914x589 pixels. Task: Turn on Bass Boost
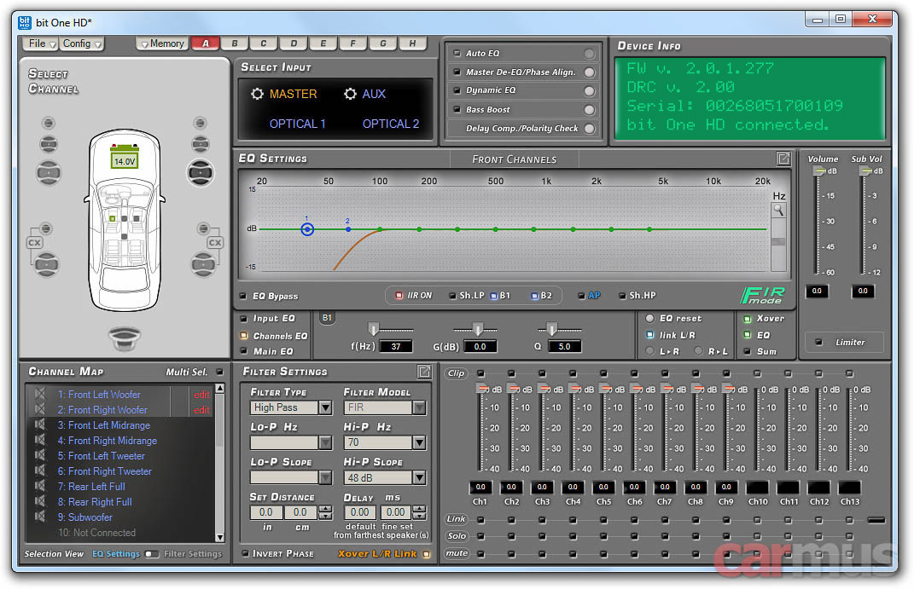[x=590, y=109]
